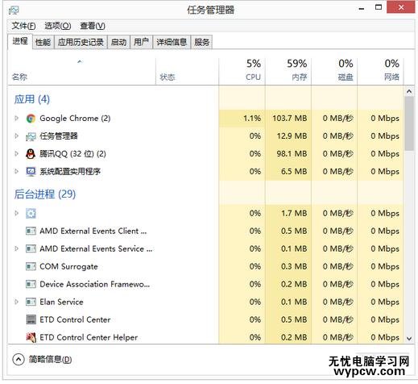This screenshot has height=384, width=418.
Task: Click the 98.1 MB memory value
Action: coord(292,154)
